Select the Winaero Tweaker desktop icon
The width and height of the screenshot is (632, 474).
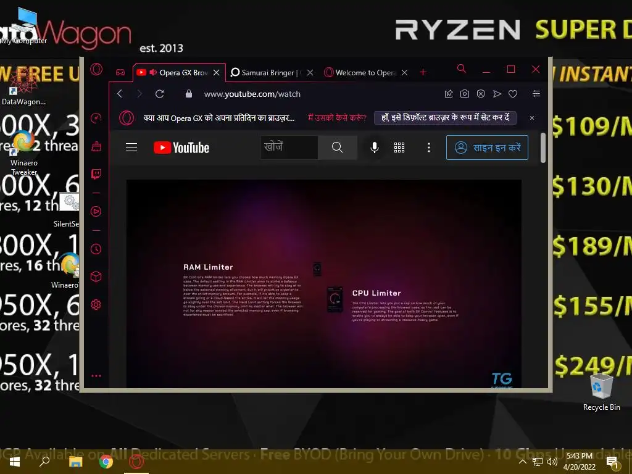coord(24,153)
